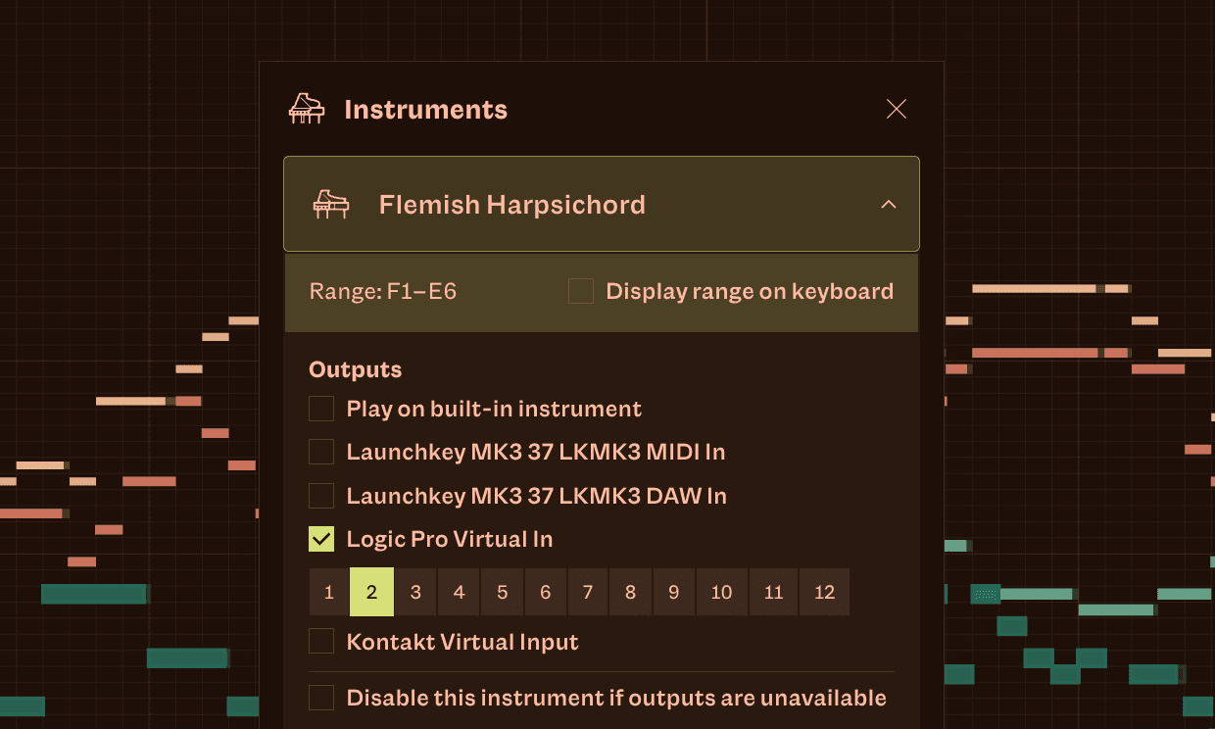The height and width of the screenshot is (729, 1215).
Task: Choose MIDI channel 8
Action: coord(630,592)
